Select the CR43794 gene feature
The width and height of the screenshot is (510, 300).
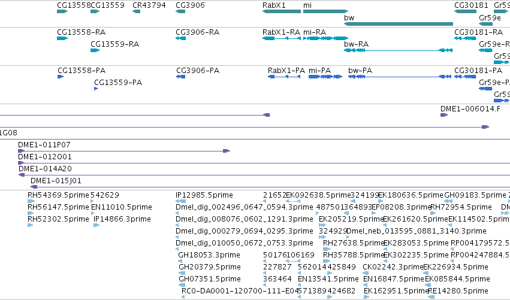pos(136,11)
